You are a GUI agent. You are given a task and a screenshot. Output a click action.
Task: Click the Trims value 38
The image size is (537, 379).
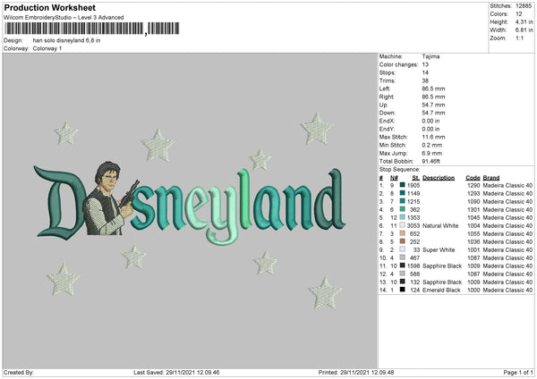425,80
